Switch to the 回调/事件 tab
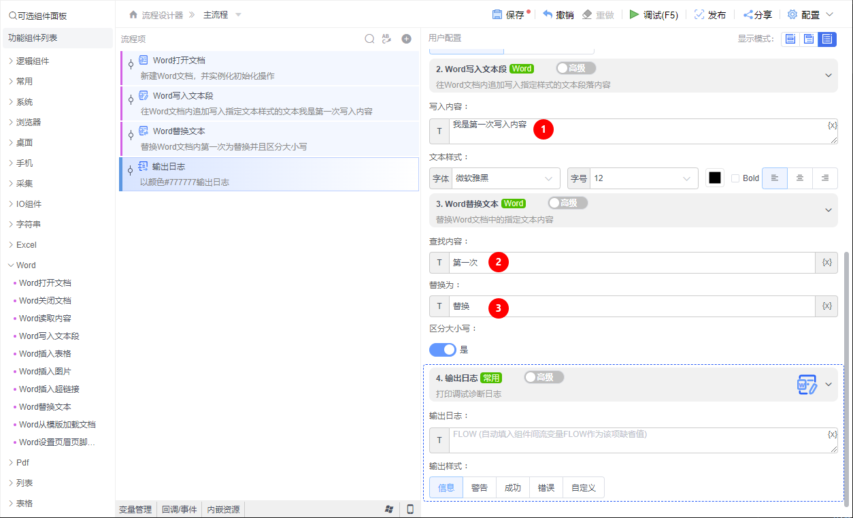The width and height of the screenshot is (853, 518). click(x=179, y=508)
